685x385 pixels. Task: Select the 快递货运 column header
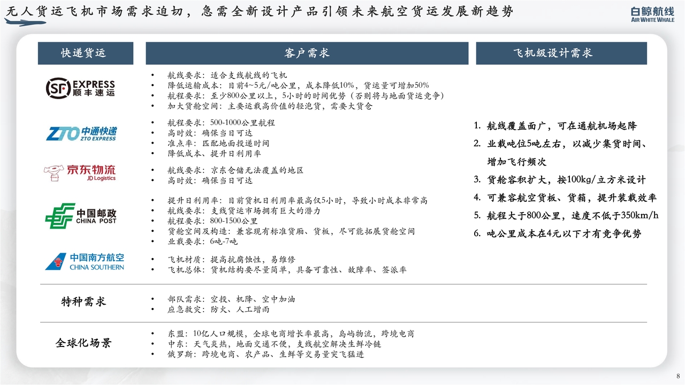tap(85, 53)
